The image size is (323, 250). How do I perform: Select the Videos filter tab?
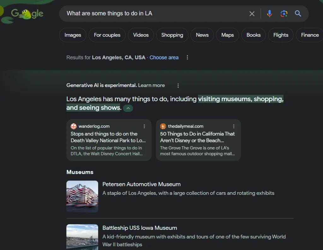[141, 35]
